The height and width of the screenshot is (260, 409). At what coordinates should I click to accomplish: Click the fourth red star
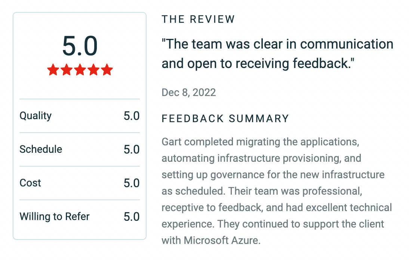pos(93,70)
